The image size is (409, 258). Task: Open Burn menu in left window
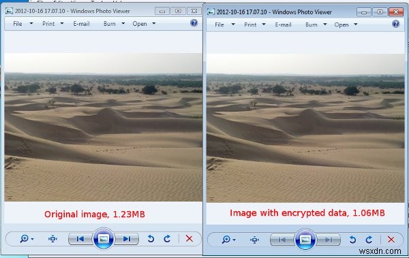coord(110,24)
